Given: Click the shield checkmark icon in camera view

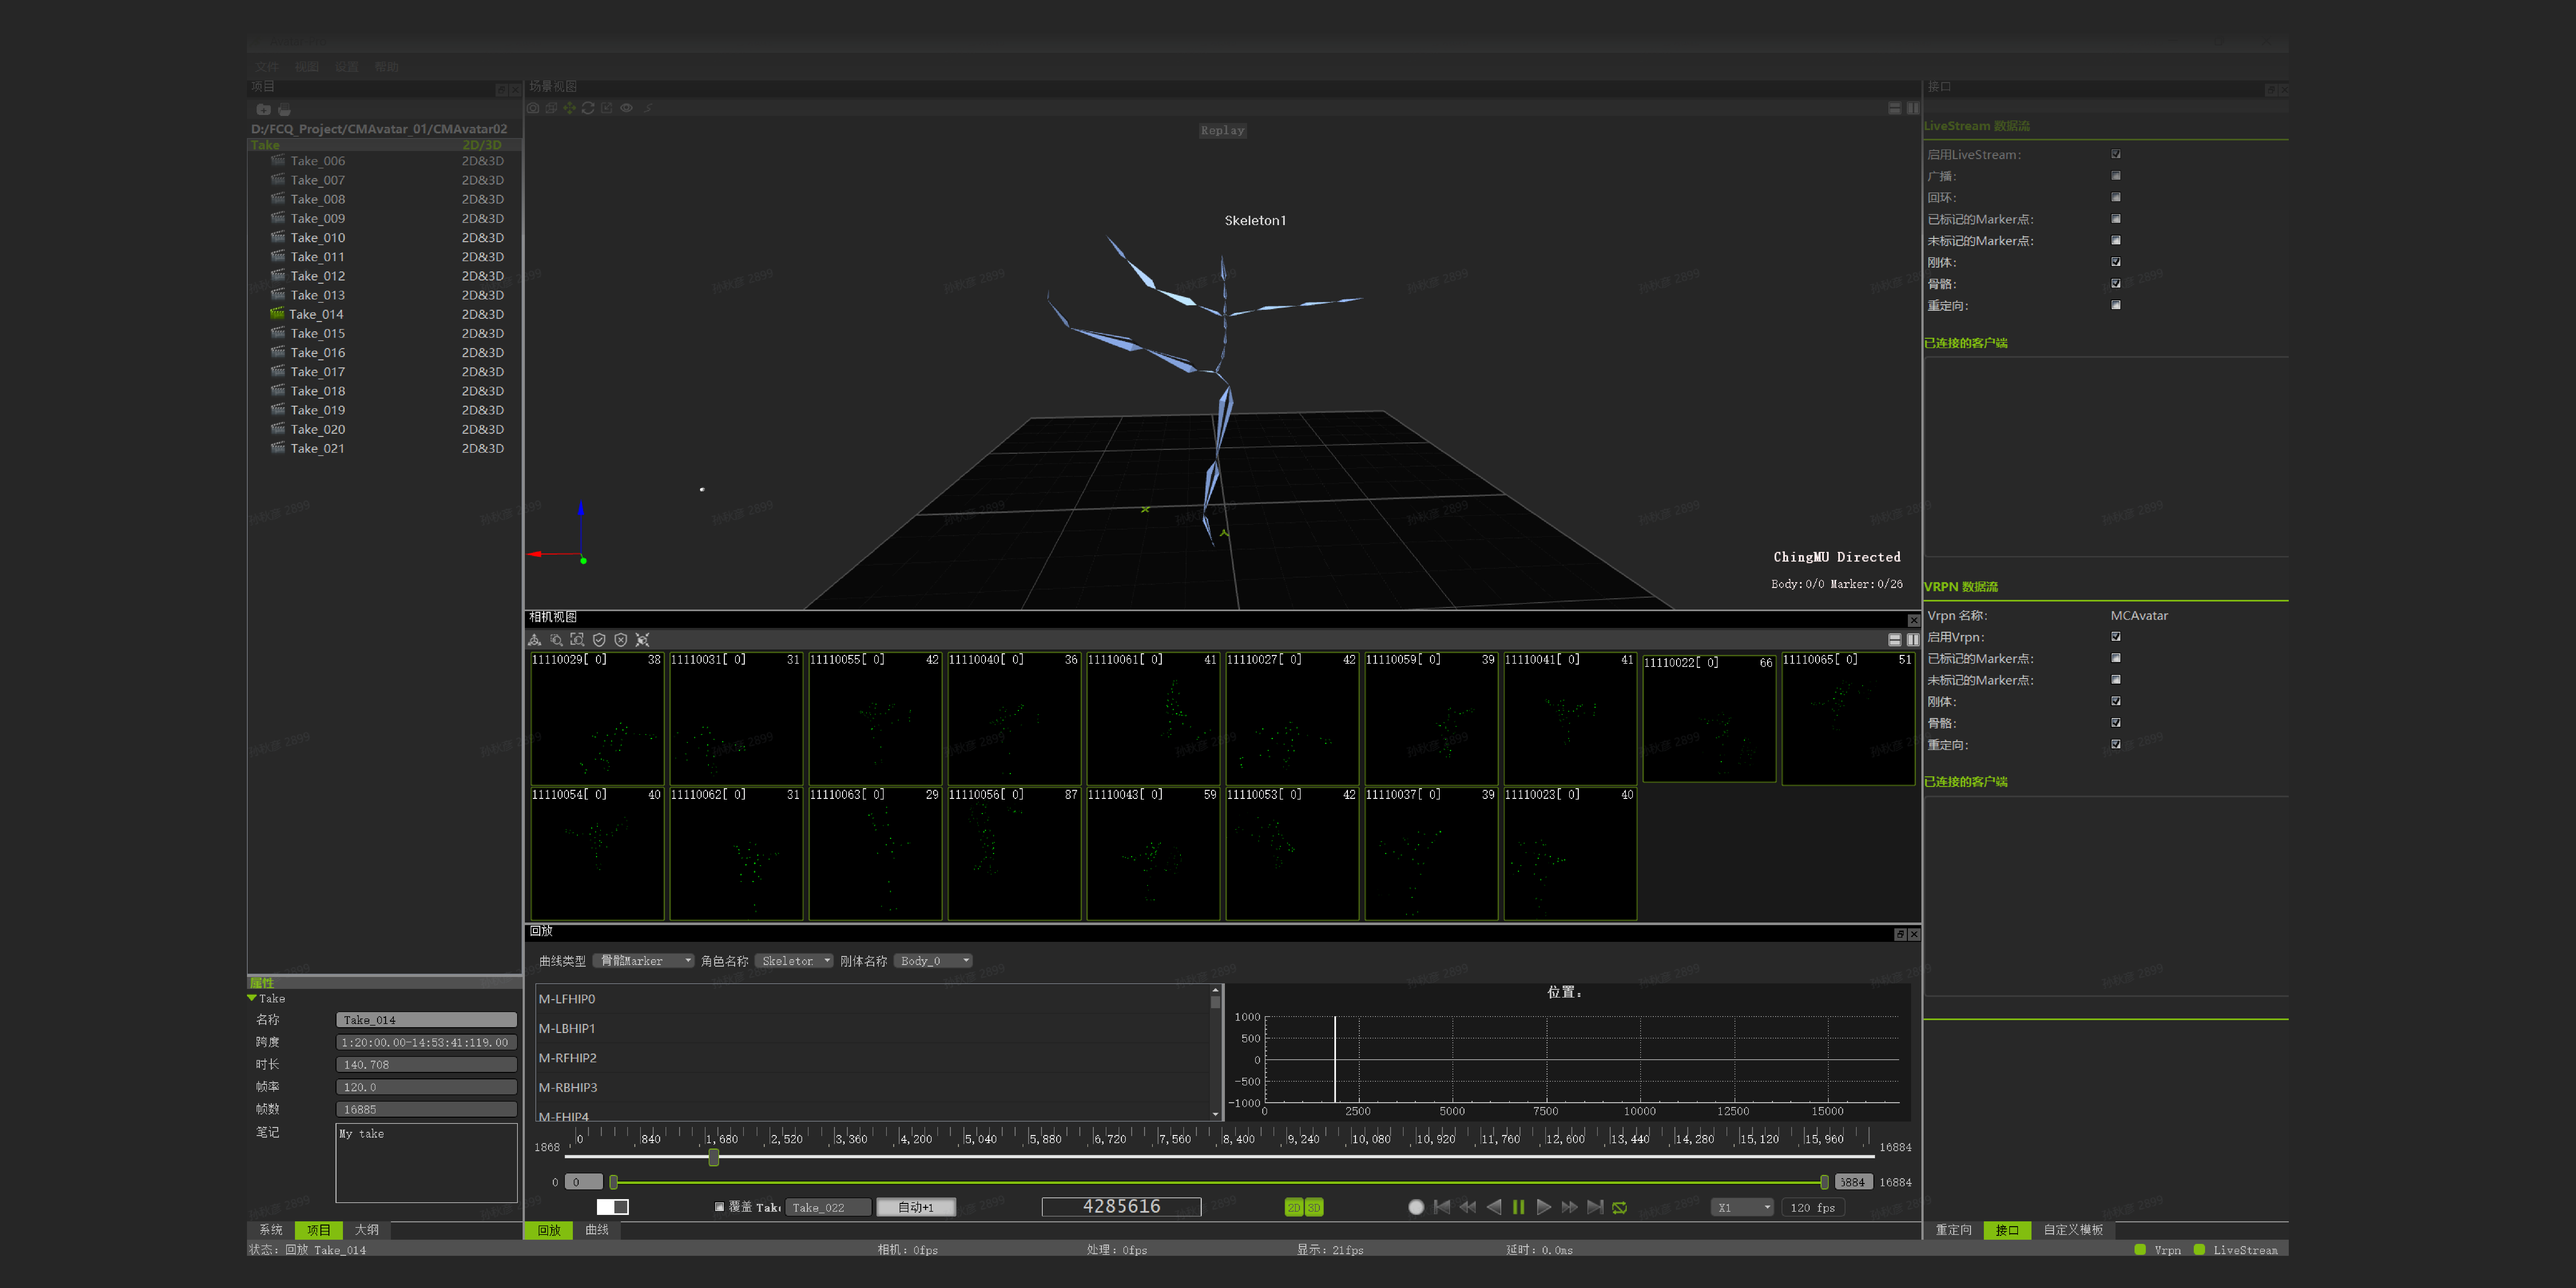Looking at the screenshot, I should point(599,640).
